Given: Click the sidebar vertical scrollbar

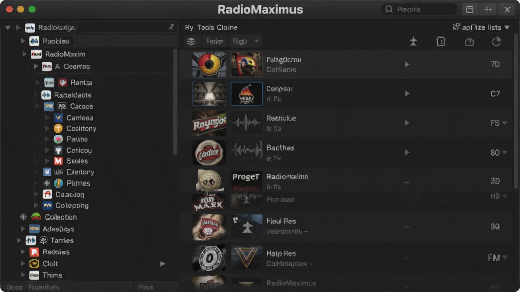Looking at the screenshot, I should (175, 102).
